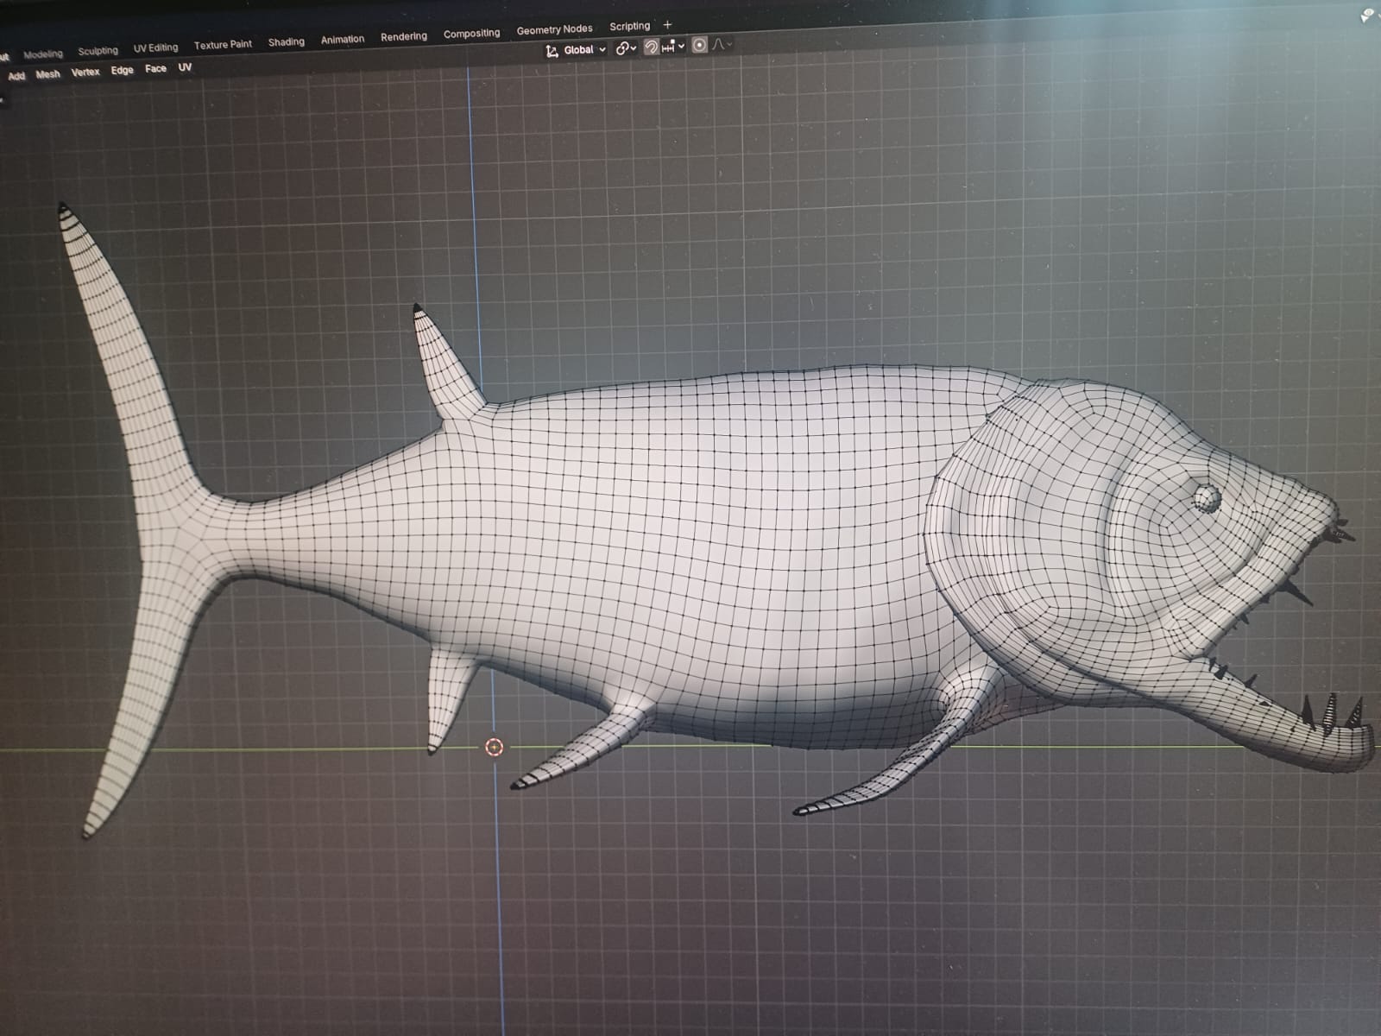Open the Texture Paint workspace tab
Viewport: 1381px width, 1036px height.
coord(223,45)
